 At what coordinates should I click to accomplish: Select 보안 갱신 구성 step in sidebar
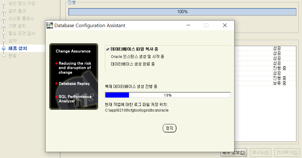(22, 3)
